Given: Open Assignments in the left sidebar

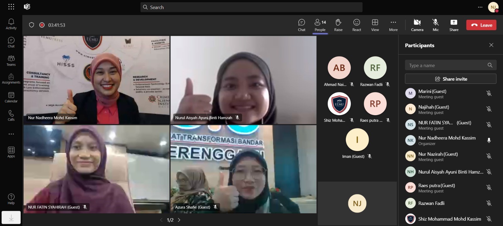Looking at the screenshot, I should click(11, 79).
